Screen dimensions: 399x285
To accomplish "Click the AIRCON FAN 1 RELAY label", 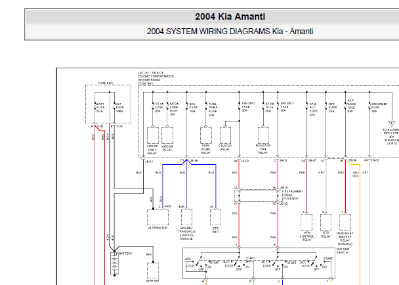I will (x=152, y=150).
